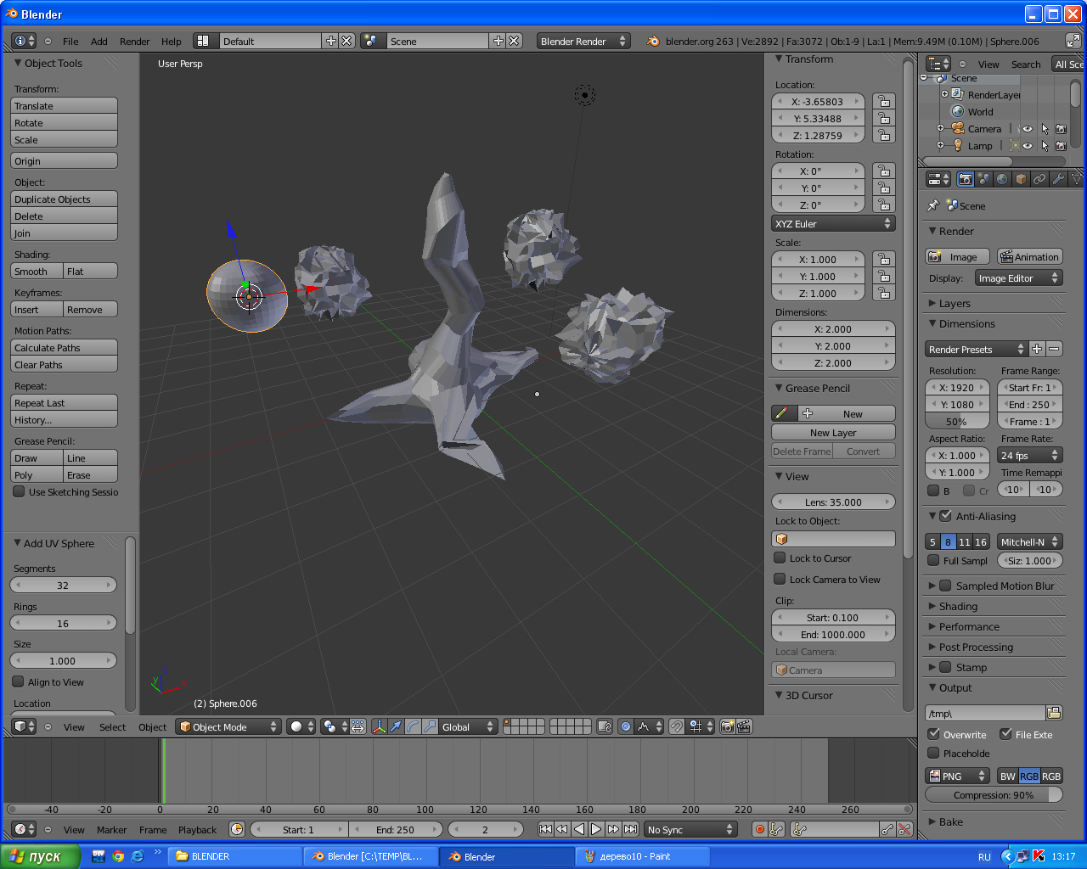This screenshot has height=869, width=1087.
Task: Open the PNG file format dropdown
Action: point(957,776)
